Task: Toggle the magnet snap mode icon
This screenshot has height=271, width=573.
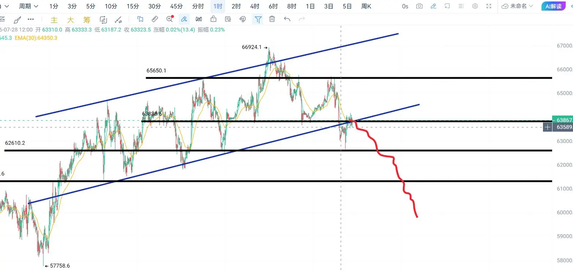Action: [x=242, y=19]
